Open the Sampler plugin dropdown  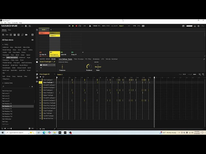47,65
